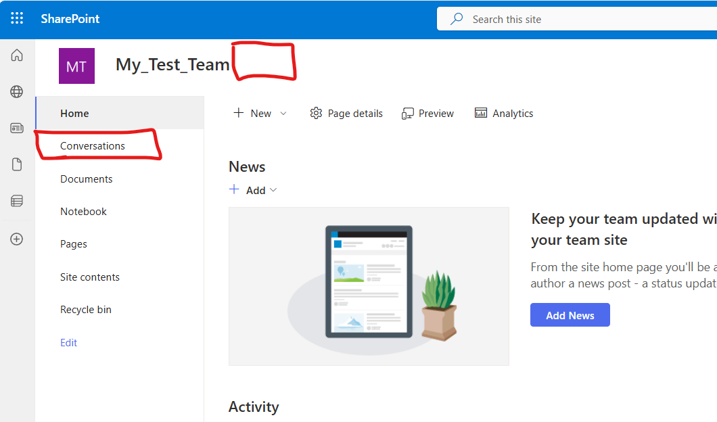Open Site contents in the navigation

tap(120, 277)
